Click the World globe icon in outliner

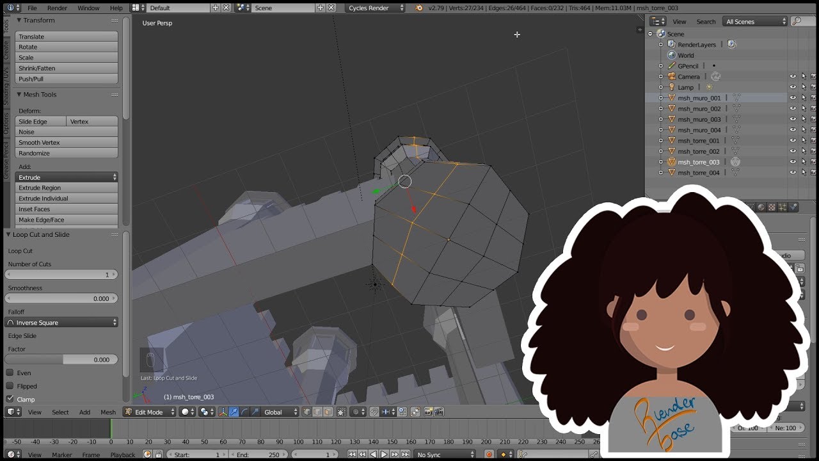point(672,55)
